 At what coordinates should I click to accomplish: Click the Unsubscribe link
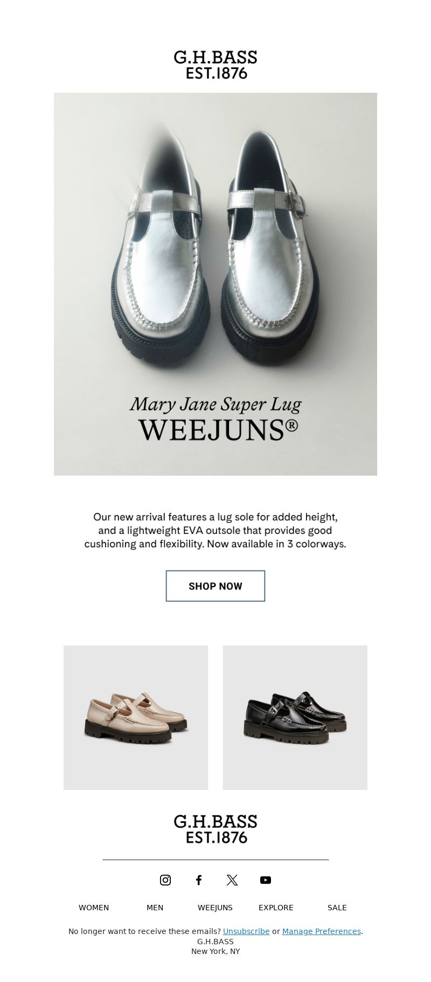(x=246, y=931)
